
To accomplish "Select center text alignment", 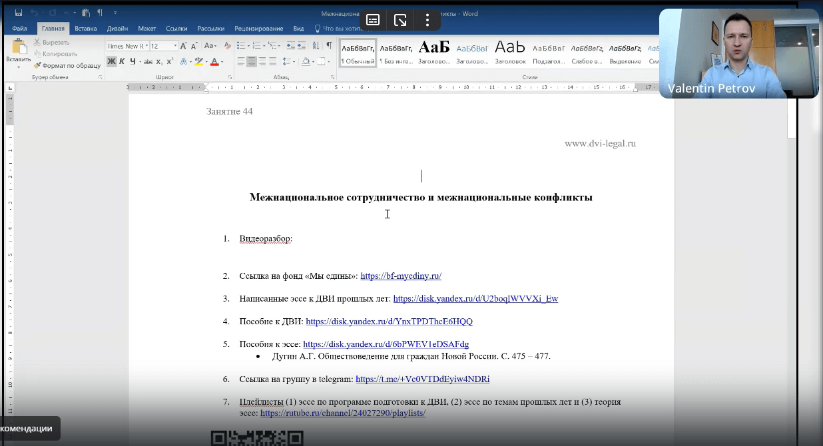I will tap(252, 61).
